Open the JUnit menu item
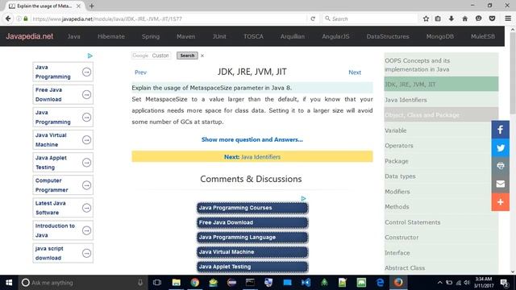The image size is (516, 290). [x=219, y=36]
